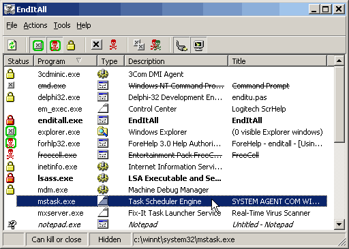This screenshot has height=249, width=349.
Task: Click the close status icon for cmd.exe
Action: (11, 85)
